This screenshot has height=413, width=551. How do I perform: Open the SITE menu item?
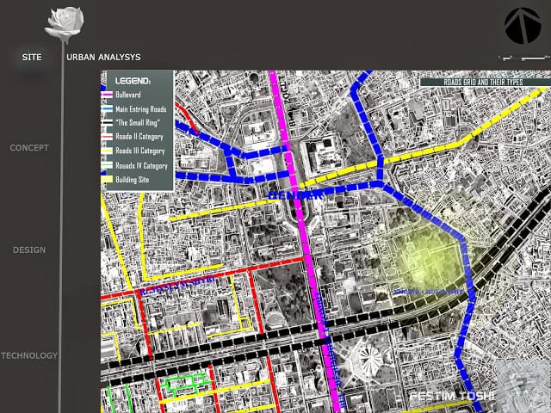(x=32, y=58)
